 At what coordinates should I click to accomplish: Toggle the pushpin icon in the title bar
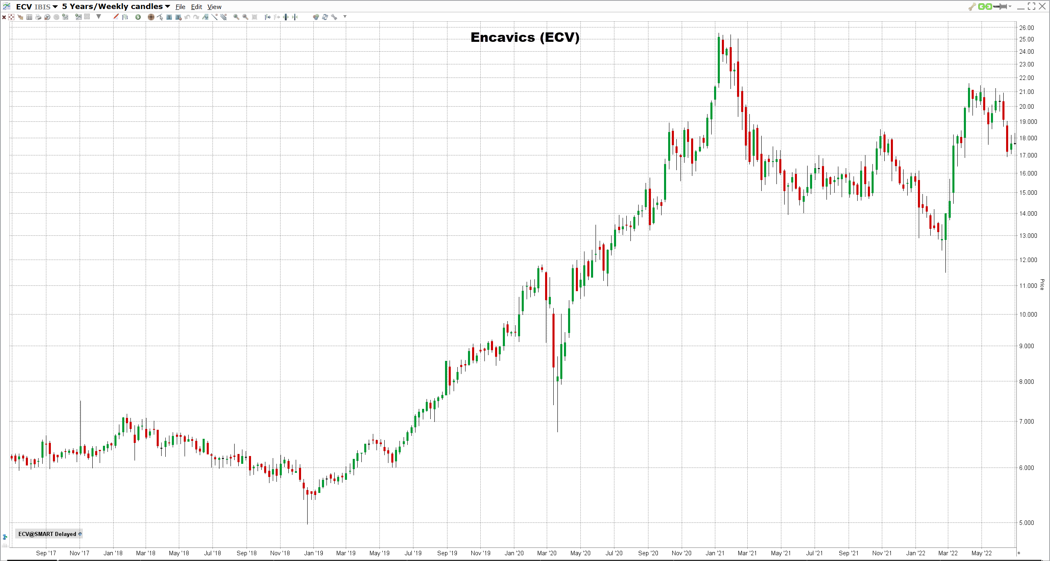click(1000, 7)
